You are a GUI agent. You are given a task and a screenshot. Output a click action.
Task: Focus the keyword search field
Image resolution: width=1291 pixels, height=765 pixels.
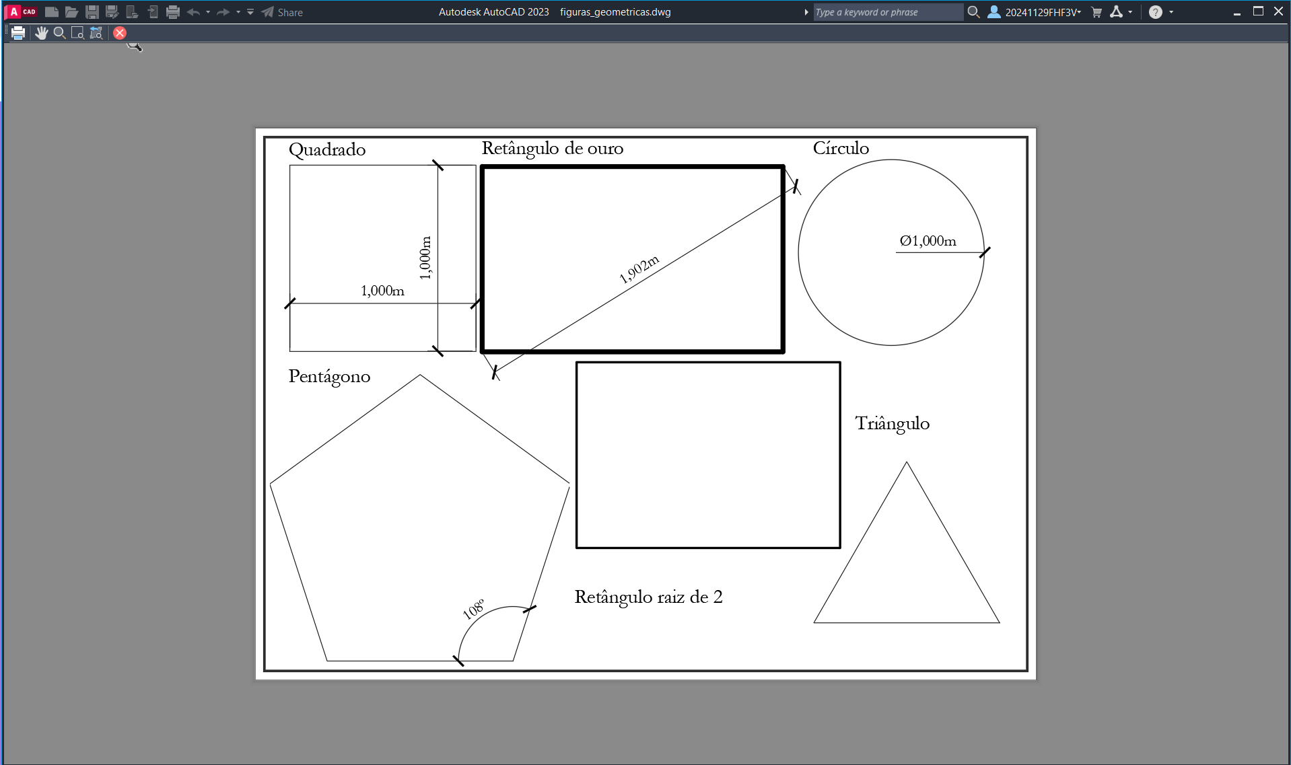(888, 12)
